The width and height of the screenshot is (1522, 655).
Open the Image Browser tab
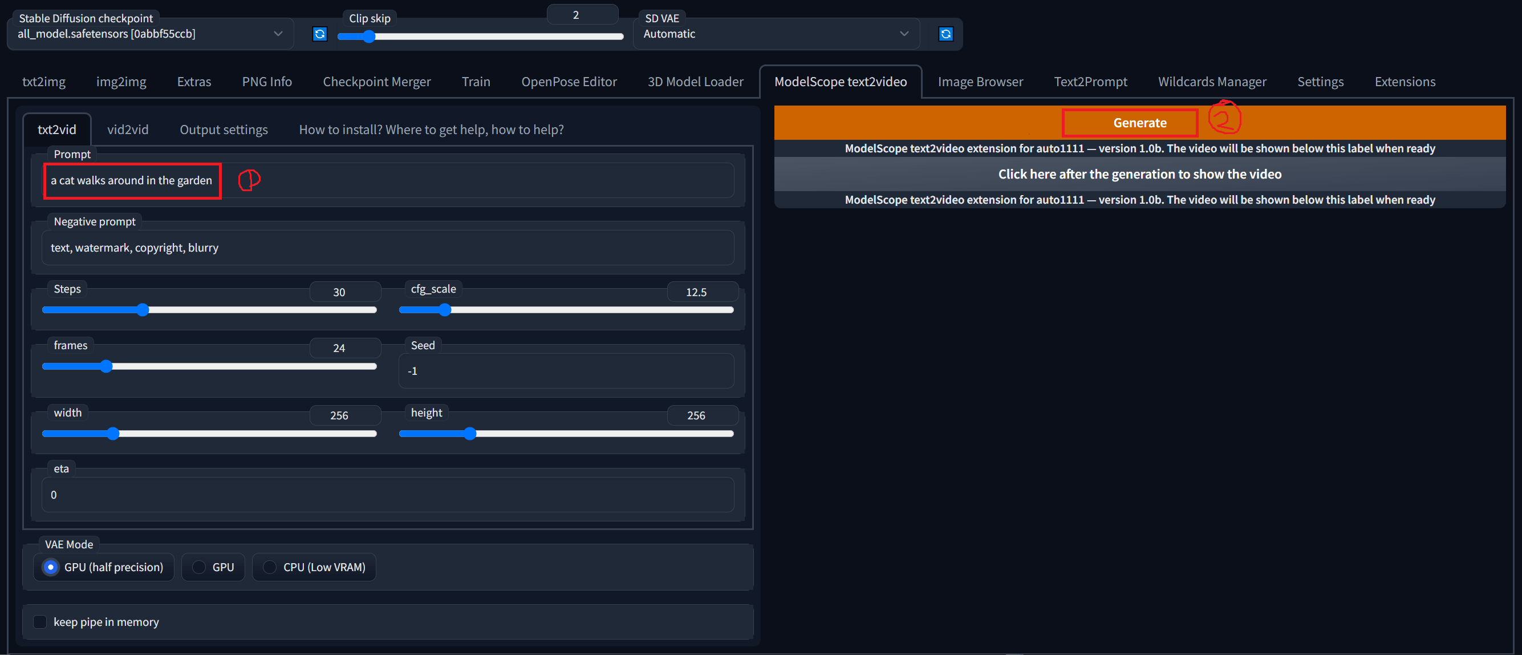tap(980, 82)
